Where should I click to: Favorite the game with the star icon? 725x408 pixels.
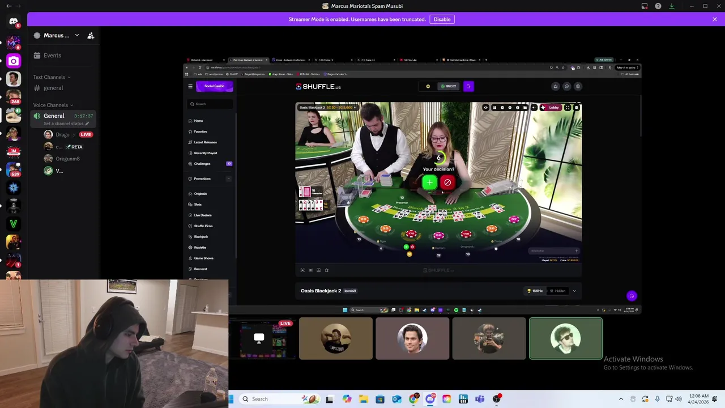coord(326,270)
